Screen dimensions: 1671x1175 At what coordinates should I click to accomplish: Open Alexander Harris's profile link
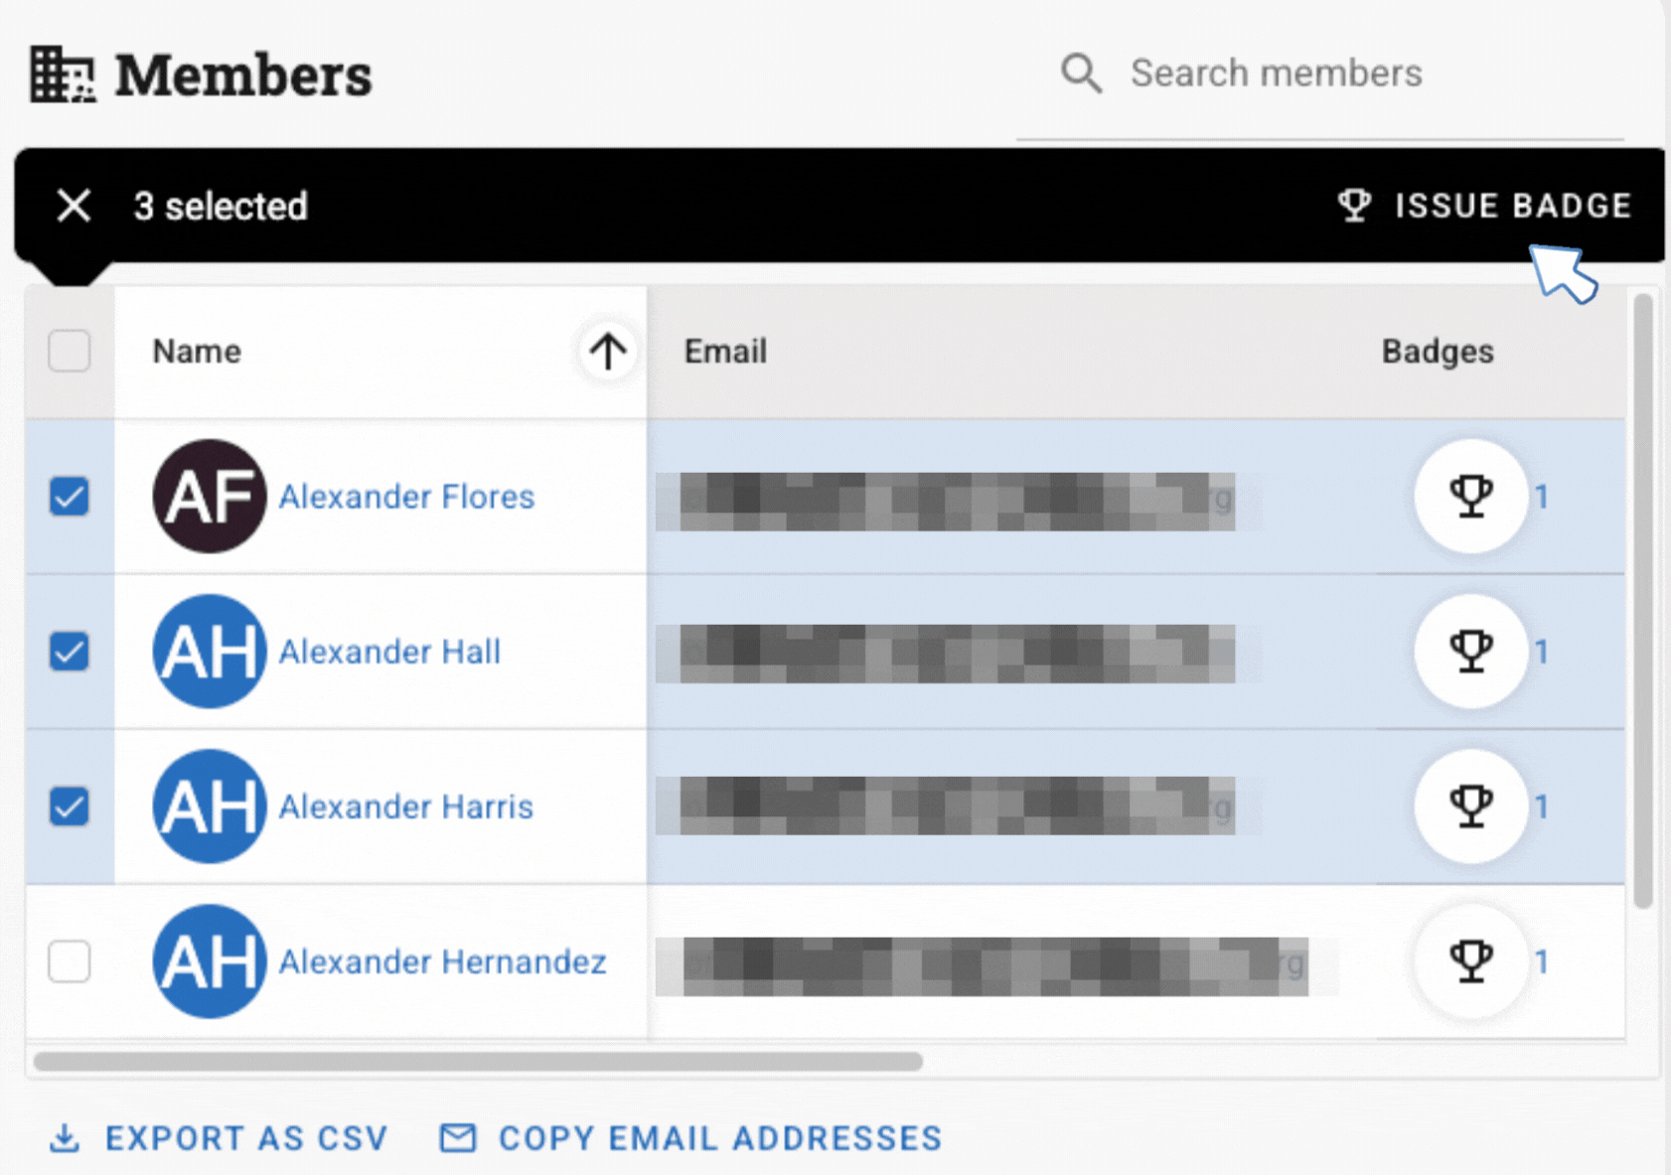coord(405,807)
